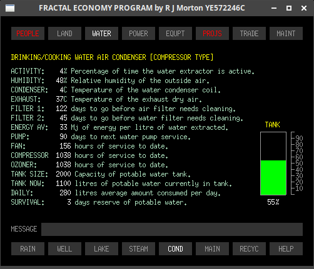Click the OZONER hours row
This screenshot has width=314, height=269.
point(89,165)
